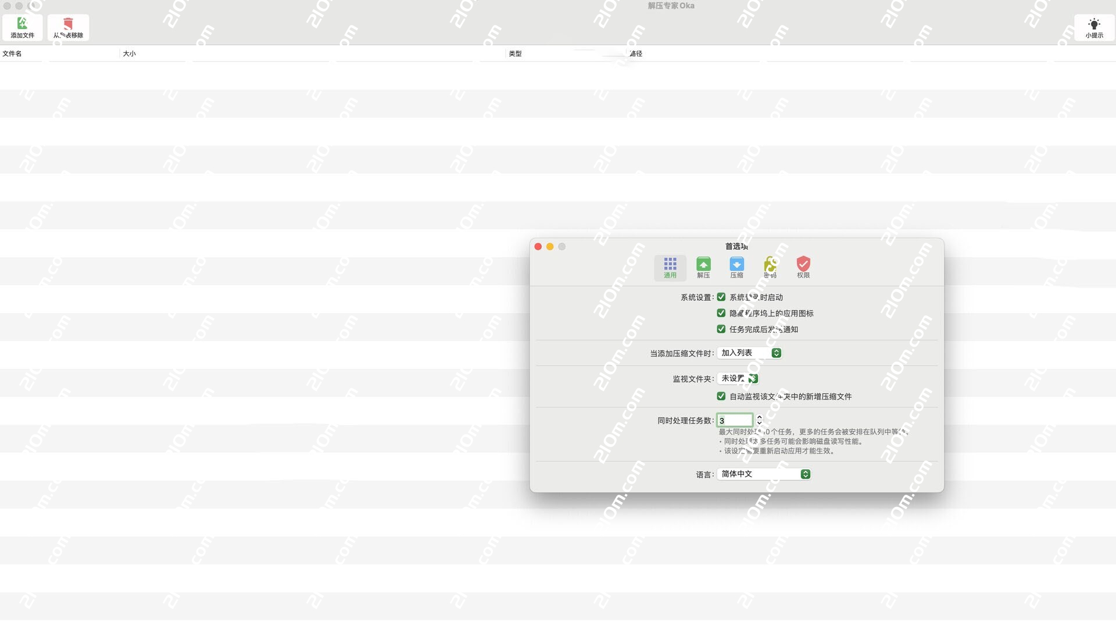Open the 压缩 preferences tab
This screenshot has height=644, width=1116.
pos(736,267)
